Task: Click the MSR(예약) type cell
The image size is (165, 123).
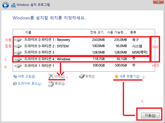Action: (140, 52)
